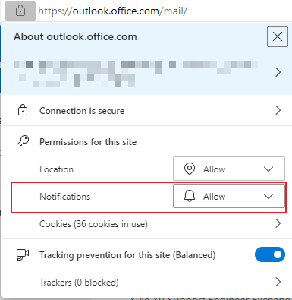Click the chevron beside Connection is secure
Screen dimensions: 292x300
pyautogui.click(x=278, y=110)
